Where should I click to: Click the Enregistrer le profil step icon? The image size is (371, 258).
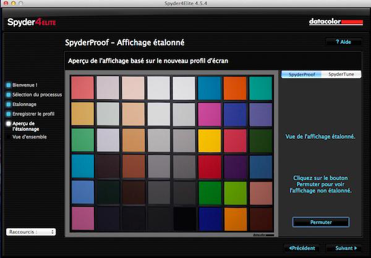click(8, 114)
